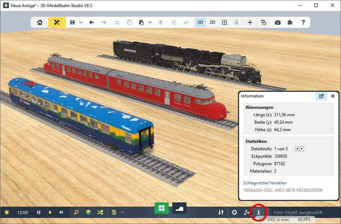Open the save options dropdown arrow

[x=81, y=22]
